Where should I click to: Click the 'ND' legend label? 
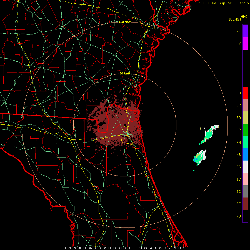tap(238, 216)
